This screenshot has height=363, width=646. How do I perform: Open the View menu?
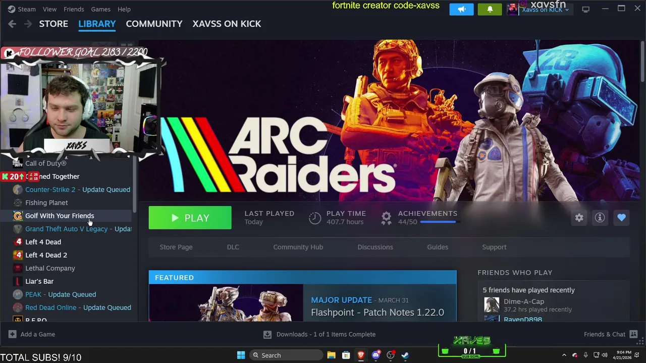coord(49,9)
